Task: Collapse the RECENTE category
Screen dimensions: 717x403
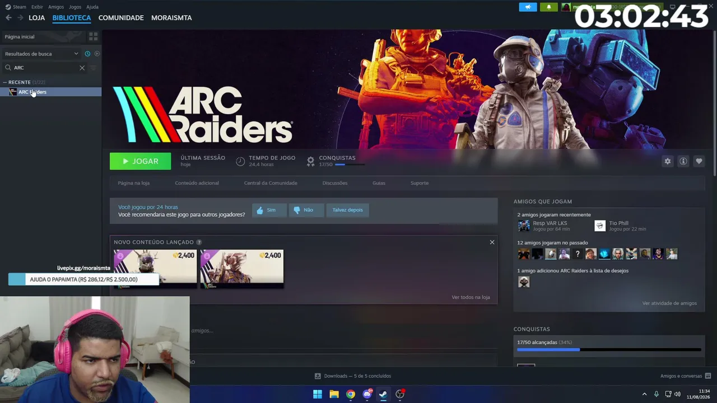Action: (5, 82)
